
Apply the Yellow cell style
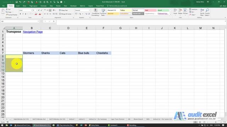(x=126, y=10)
